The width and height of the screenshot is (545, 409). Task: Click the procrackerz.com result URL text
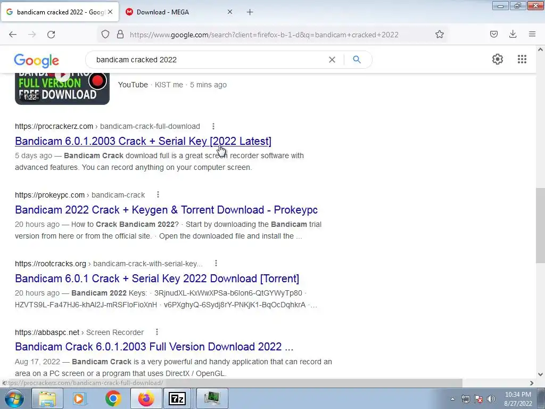pos(108,126)
